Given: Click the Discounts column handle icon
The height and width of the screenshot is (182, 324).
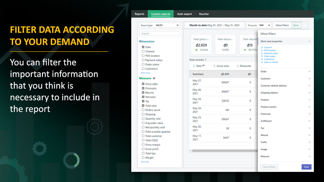Looking at the screenshot, I should [x=238, y=66].
